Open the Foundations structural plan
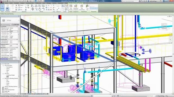Image resolution: width=174 pixels, height=97 pixels. coord(10,67)
